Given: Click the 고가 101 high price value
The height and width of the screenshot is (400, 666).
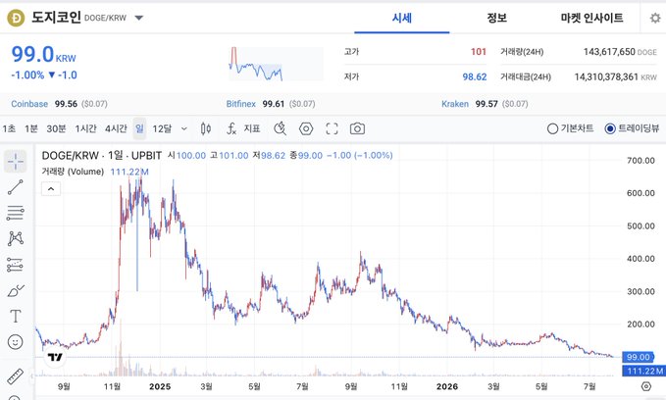Looking at the screenshot, I should (479, 52).
